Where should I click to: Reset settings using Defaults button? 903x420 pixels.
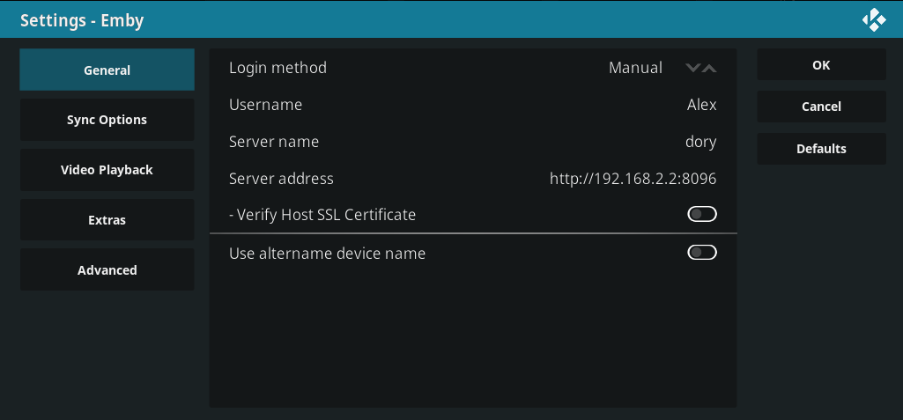coord(821,149)
